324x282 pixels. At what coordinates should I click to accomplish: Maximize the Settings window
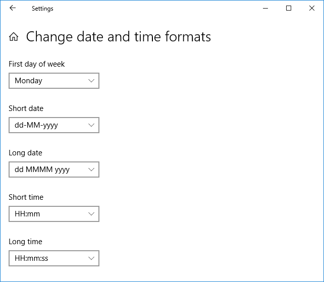(x=289, y=8)
